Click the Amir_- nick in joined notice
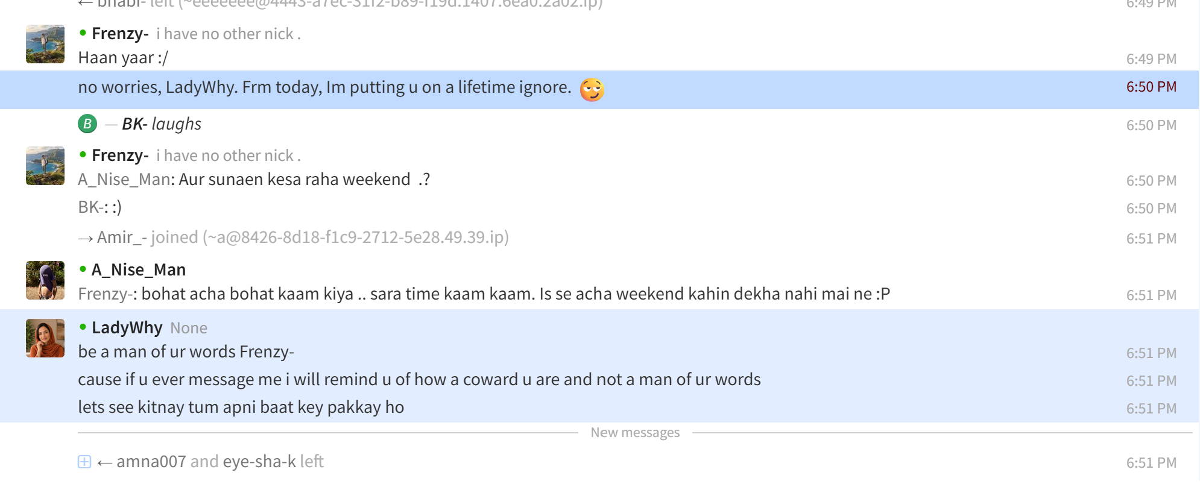The height and width of the screenshot is (487, 1200). [x=122, y=237]
